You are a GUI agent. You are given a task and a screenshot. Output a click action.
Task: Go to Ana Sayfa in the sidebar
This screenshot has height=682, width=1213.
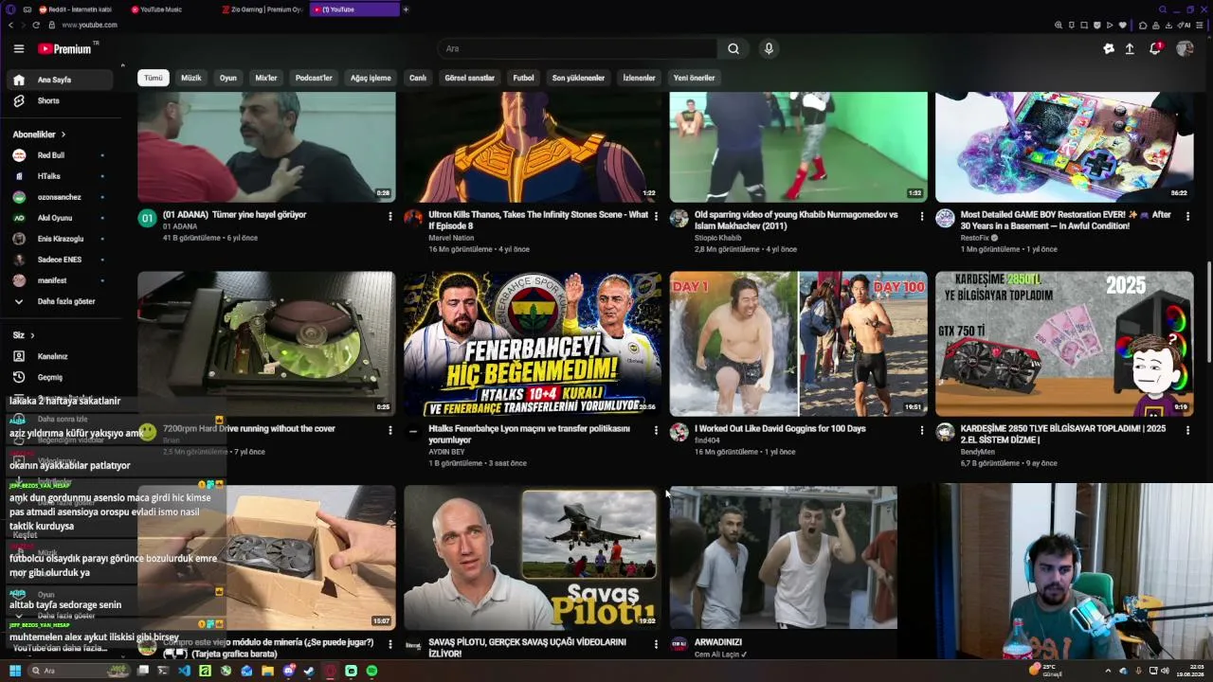coord(61,80)
